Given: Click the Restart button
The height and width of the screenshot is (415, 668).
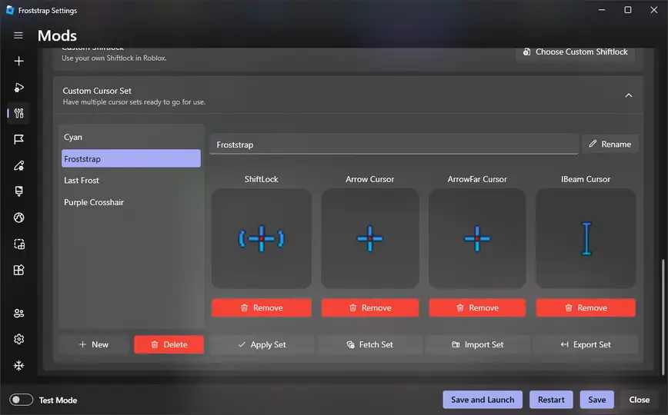Looking at the screenshot, I should click(551, 400).
